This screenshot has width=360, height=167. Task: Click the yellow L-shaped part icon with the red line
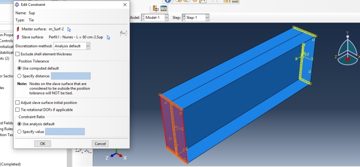[x=156, y=9]
